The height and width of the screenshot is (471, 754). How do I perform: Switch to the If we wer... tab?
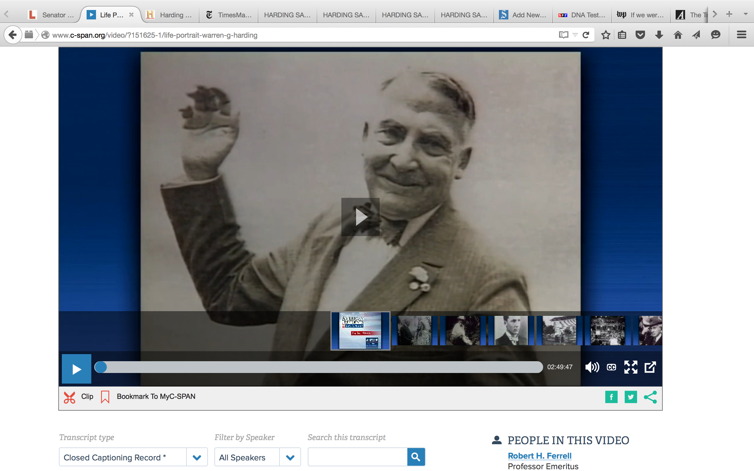coord(641,15)
